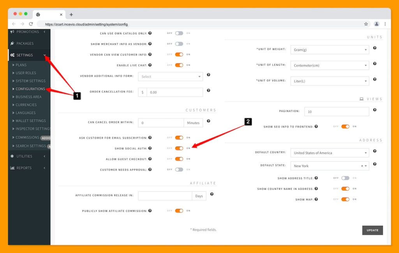Viewport: 399px width, 253px height.
Task: Select the Utilities asterisk icon
Action: (11, 156)
